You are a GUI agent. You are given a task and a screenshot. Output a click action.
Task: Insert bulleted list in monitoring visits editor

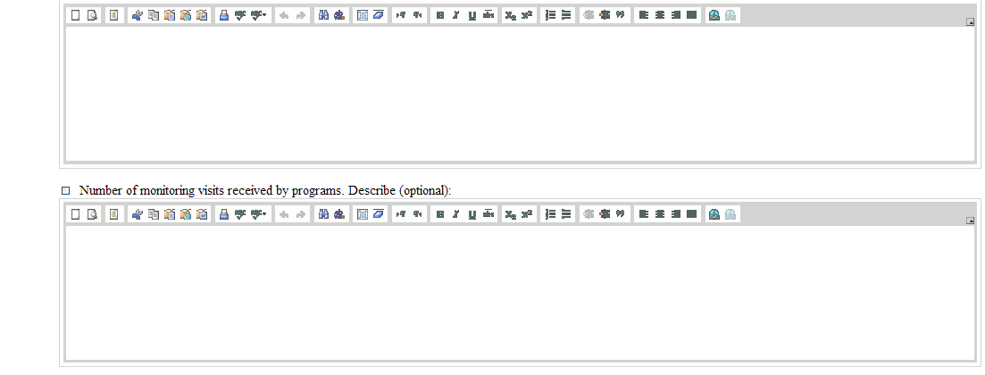point(566,214)
